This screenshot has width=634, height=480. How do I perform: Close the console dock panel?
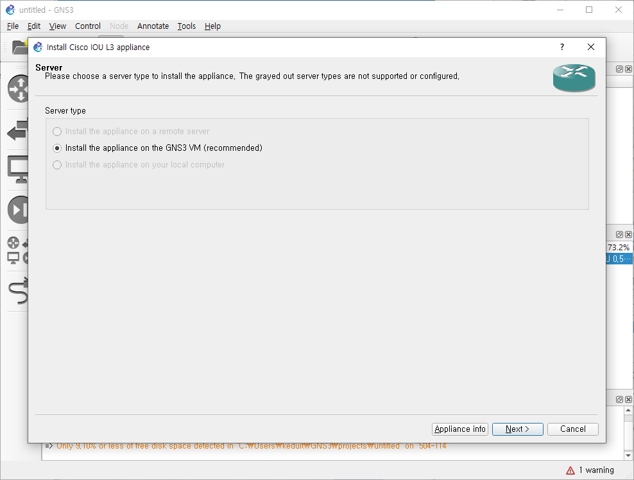pos(628,400)
